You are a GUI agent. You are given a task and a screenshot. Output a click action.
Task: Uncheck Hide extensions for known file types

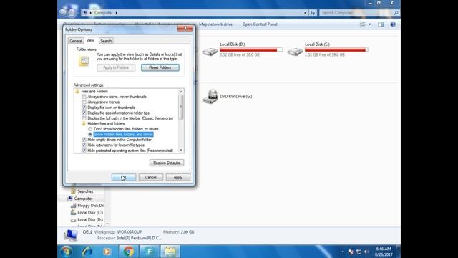point(84,145)
